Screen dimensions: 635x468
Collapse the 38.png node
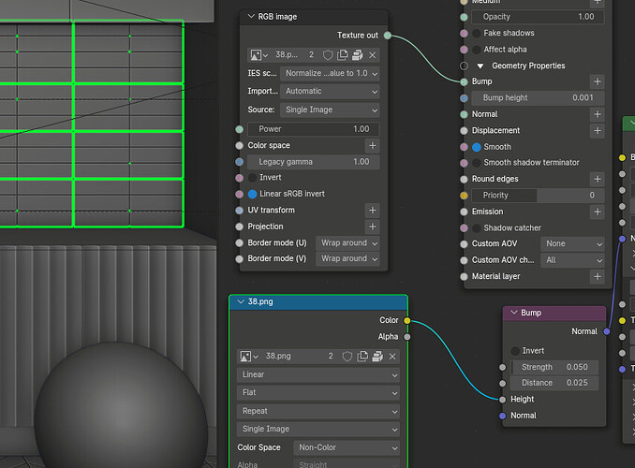[241, 302]
